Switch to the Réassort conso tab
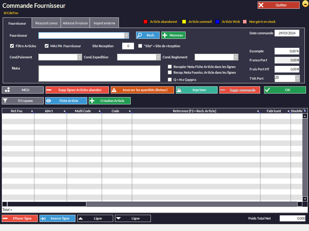 pyautogui.click(x=46, y=23)
